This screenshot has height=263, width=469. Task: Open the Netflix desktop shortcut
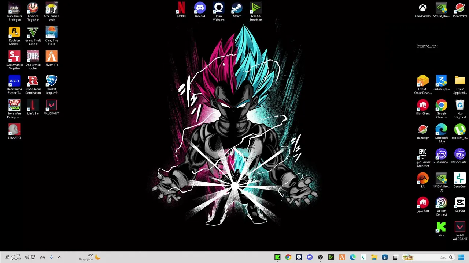181,10
